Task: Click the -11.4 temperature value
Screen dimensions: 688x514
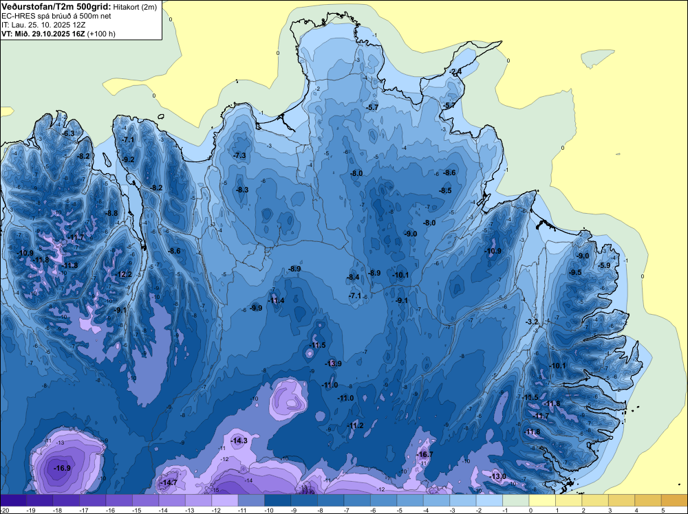Action: (x=276, y=300)
